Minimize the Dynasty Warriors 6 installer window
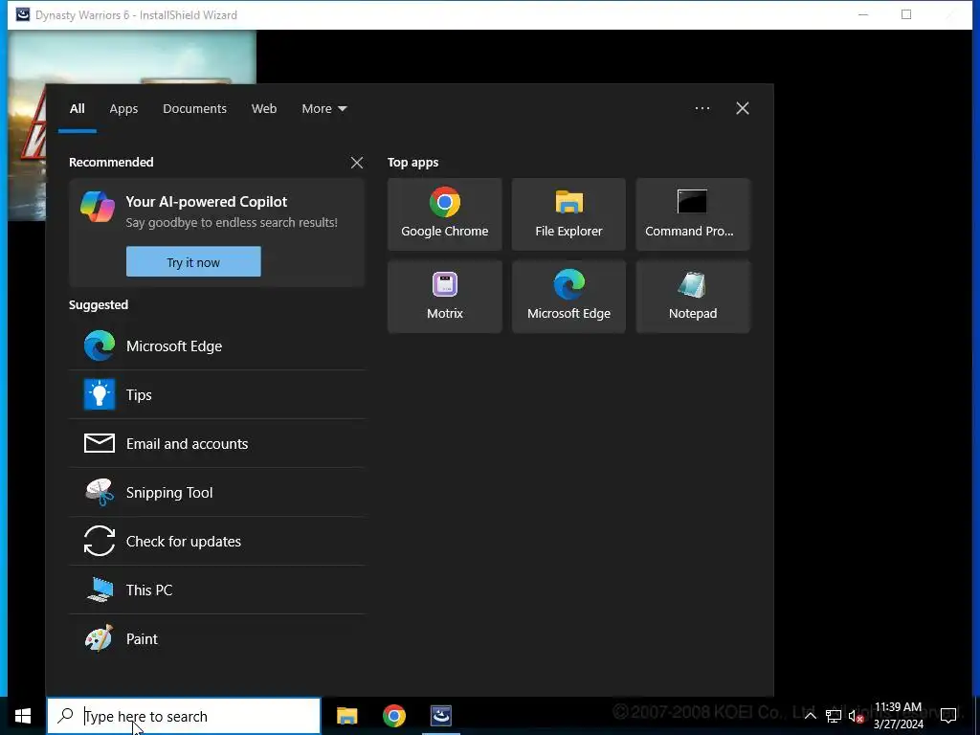Screen dimensions: 980x735 (x=863, y=14)
